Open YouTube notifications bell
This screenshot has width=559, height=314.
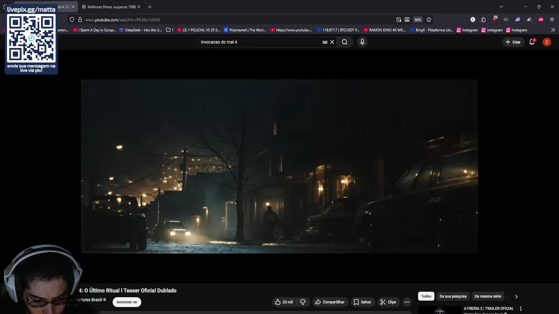point(532,42)
